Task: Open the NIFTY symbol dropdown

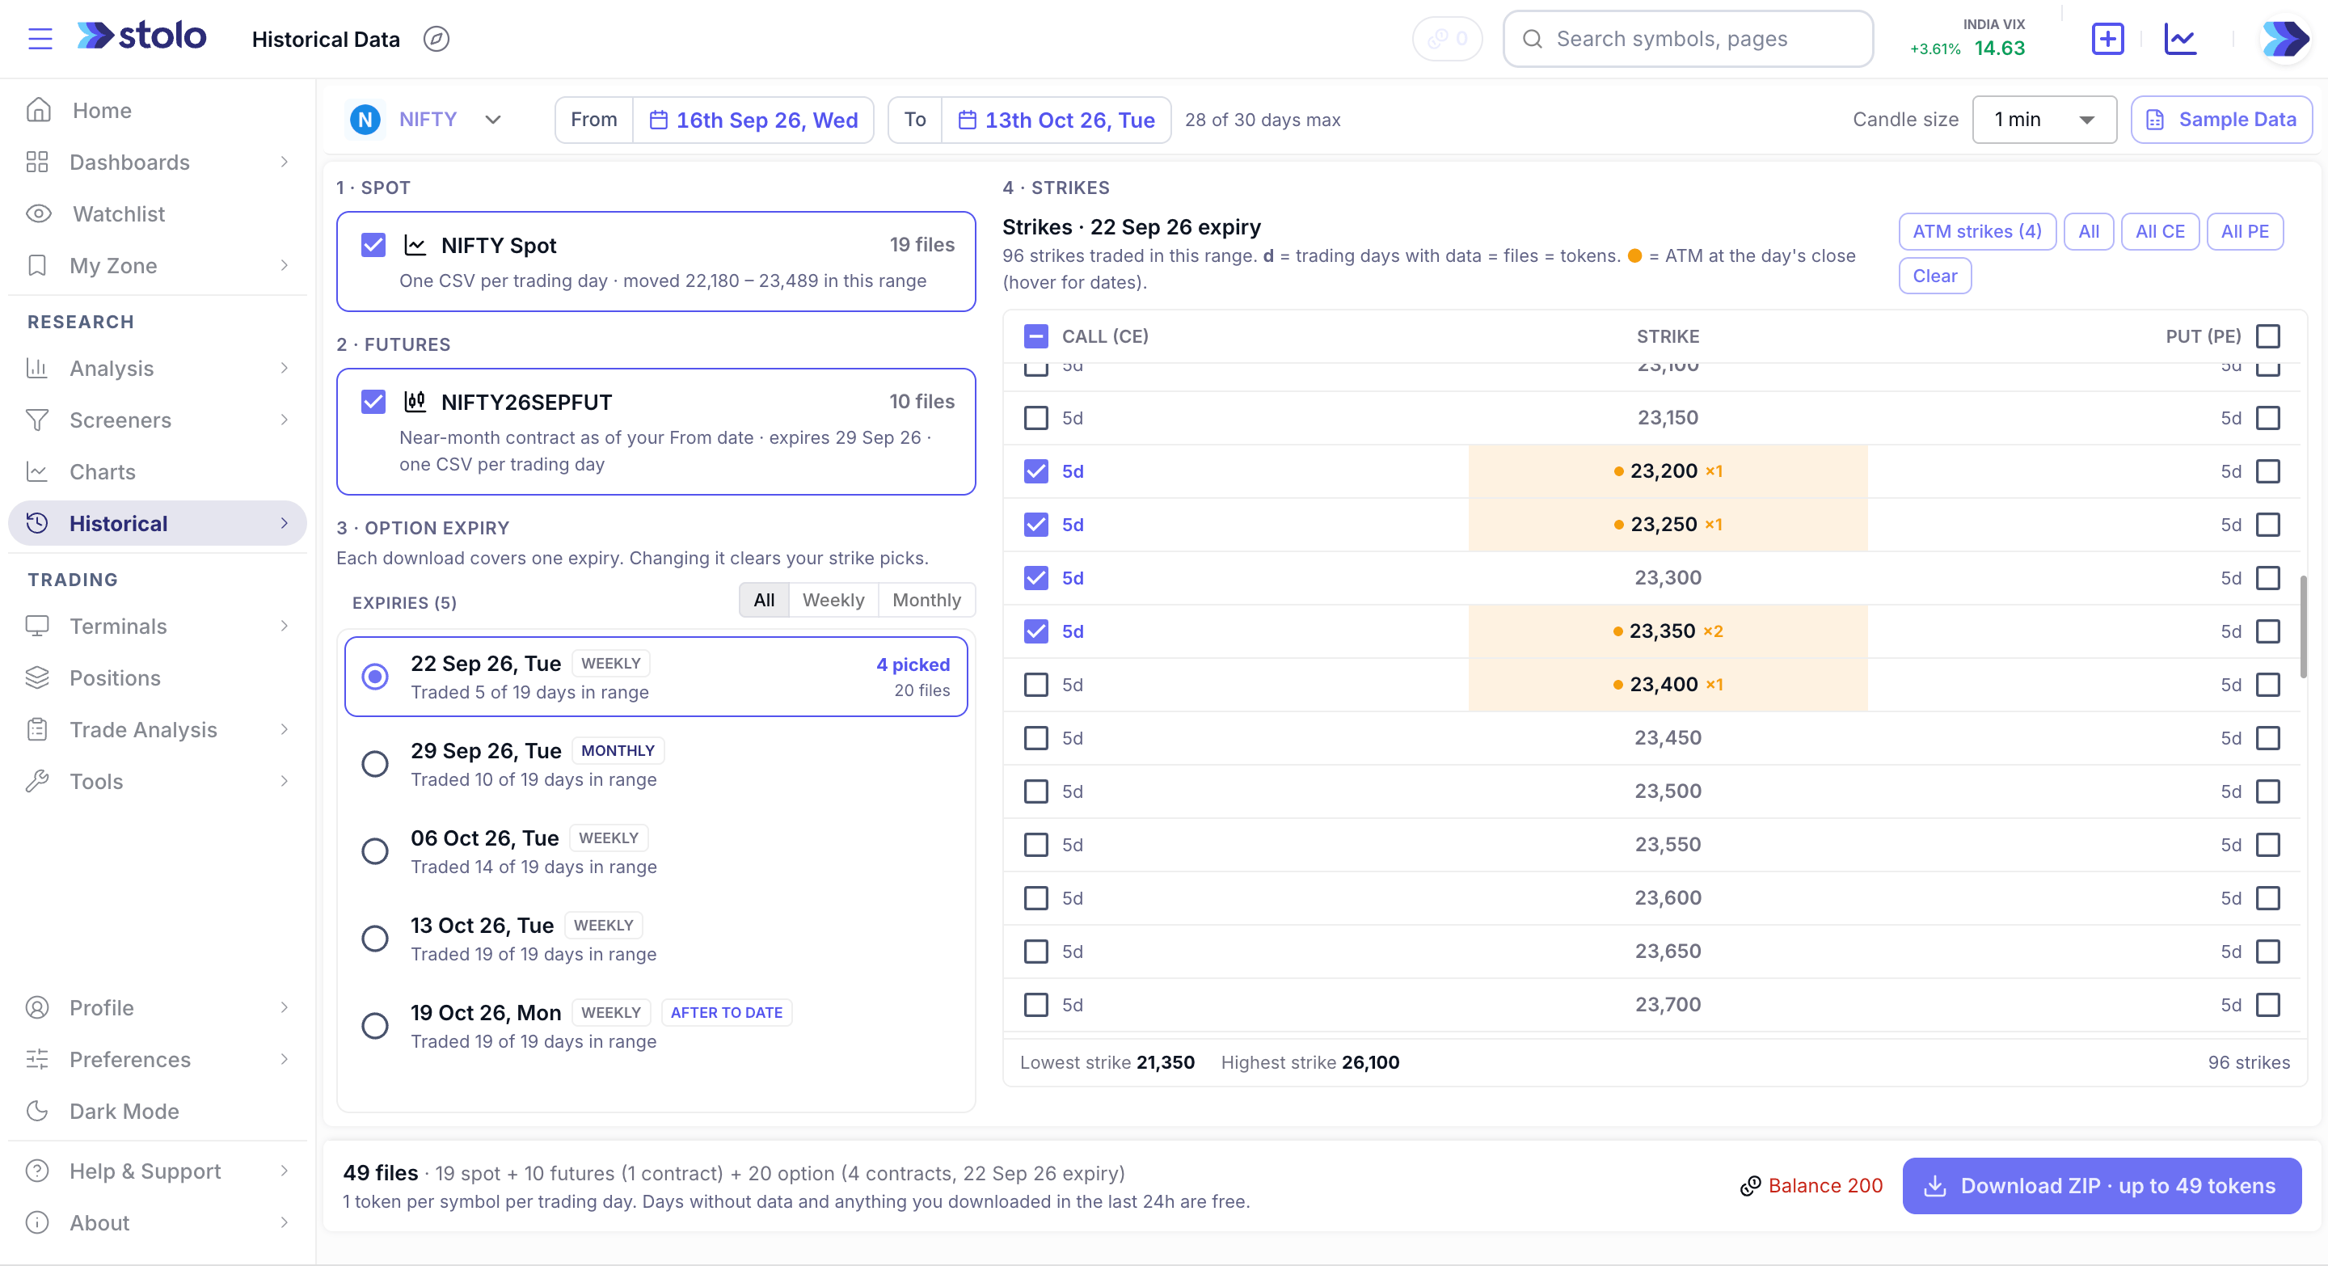Action: (x=426, y=120)
